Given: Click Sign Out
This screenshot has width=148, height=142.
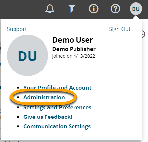Looking at the screenshot, I should click(x=120, y=29).
